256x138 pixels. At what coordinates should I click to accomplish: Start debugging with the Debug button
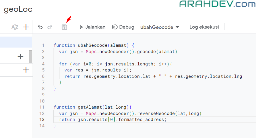[123, 27]
